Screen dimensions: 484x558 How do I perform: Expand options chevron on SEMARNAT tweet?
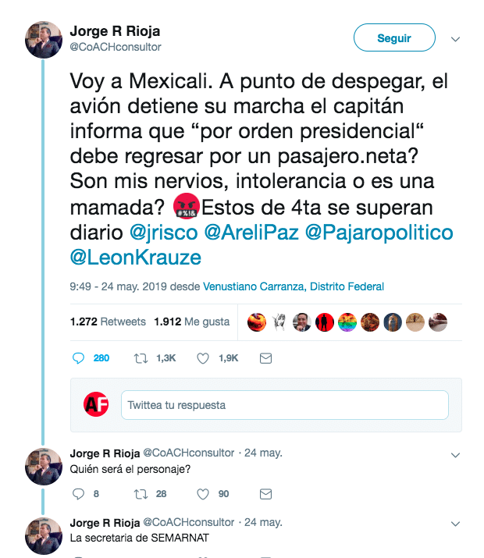(x=456, y=524)
